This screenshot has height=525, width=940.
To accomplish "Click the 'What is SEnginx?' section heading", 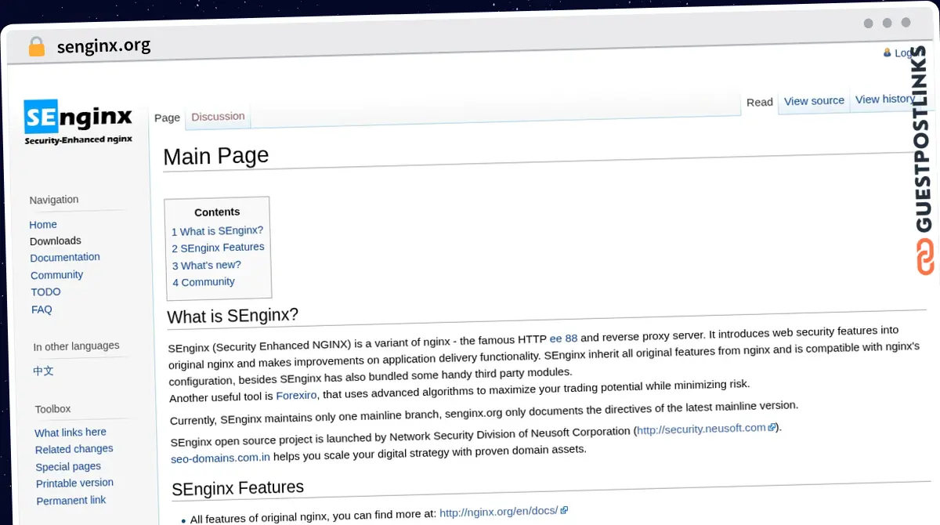I will [233, 316].
